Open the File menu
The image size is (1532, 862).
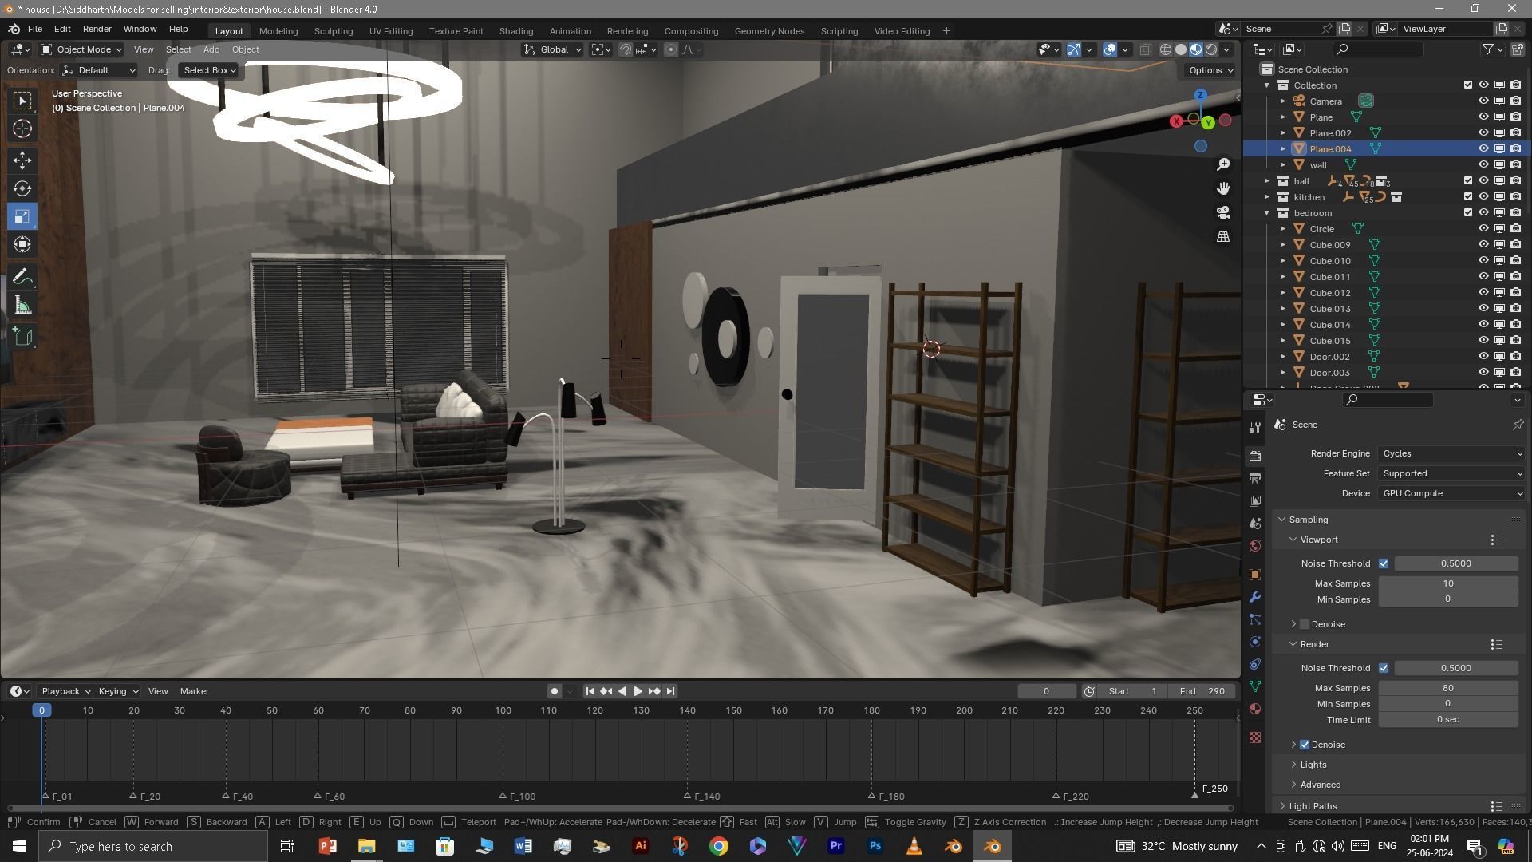[x=35, y=29]
